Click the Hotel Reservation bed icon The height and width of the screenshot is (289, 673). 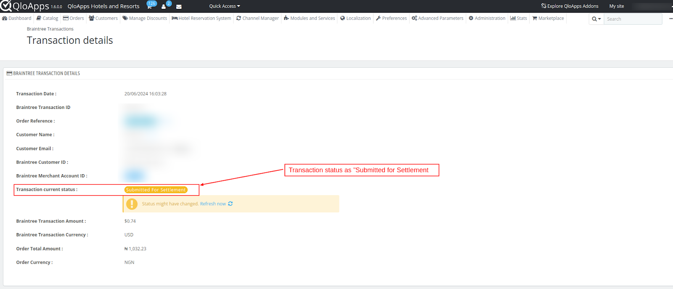(x=175, y=19)
